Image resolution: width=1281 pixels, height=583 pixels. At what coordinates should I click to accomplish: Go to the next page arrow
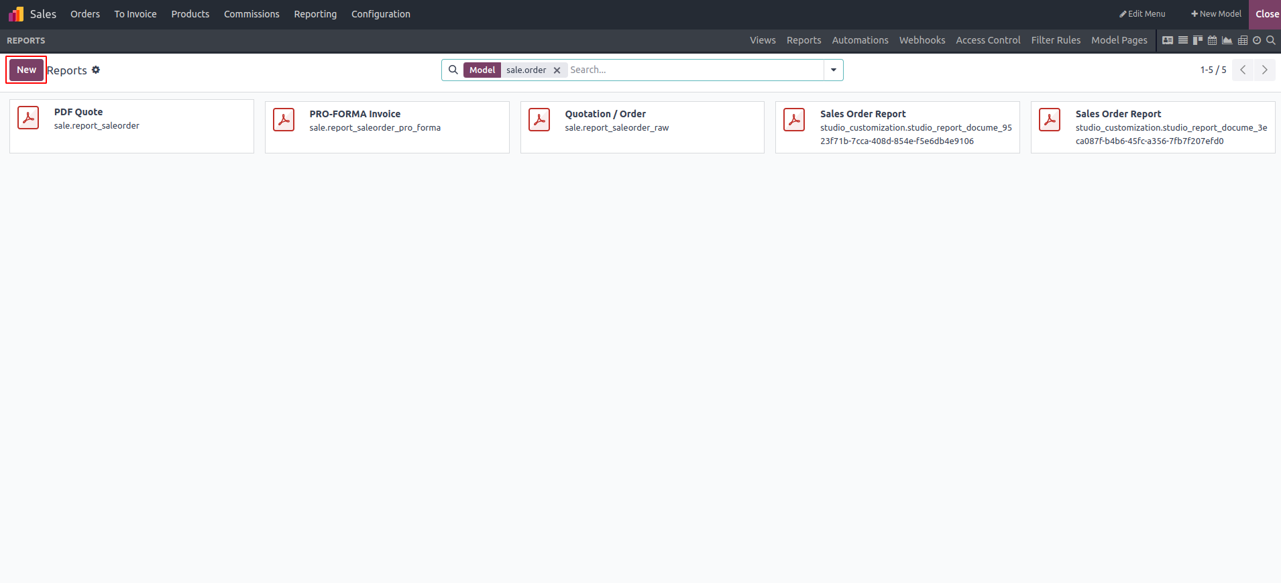coord(1265,70)
